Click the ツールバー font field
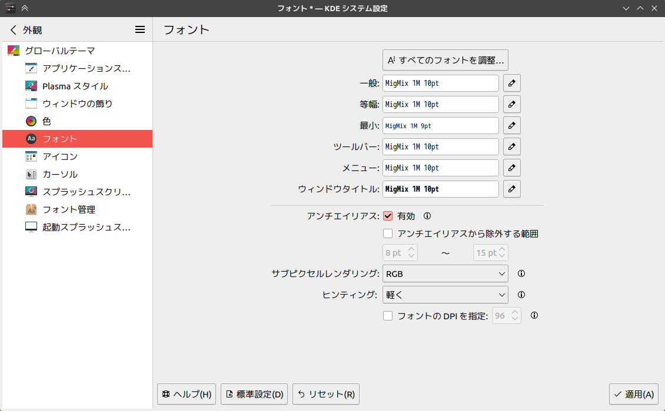Image resolution: width=665 pixels, height=411 pixels. (441, 146)
